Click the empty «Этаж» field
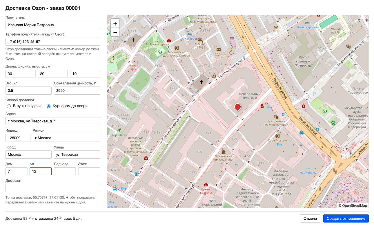Screen dimensions: 374x226 pyautogui.click(x=89, y=171)
